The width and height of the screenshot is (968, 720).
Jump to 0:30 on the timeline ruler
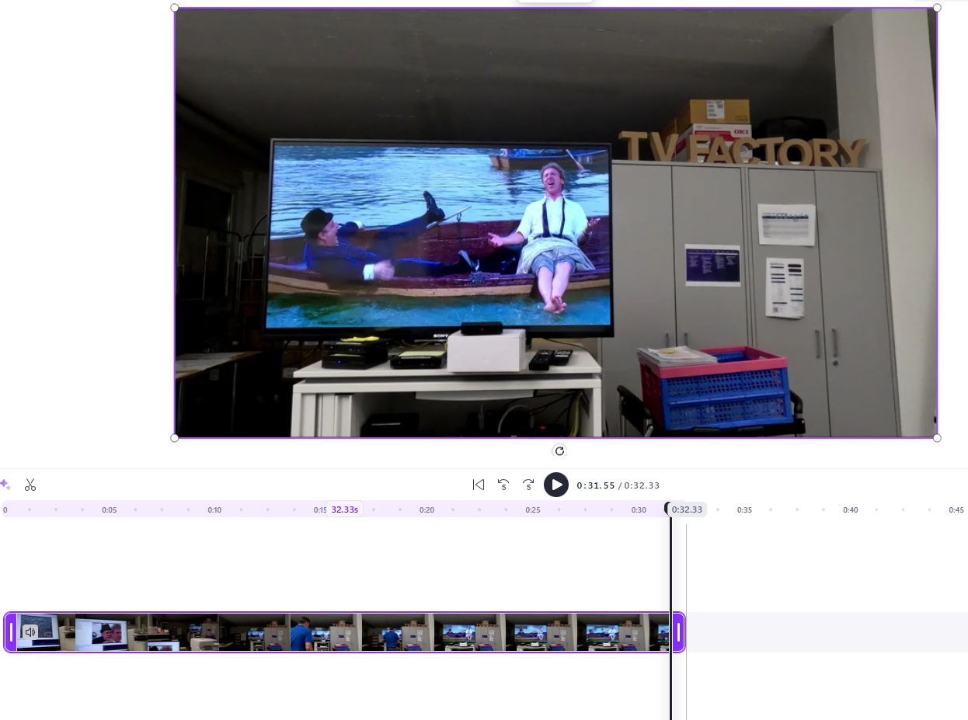[639, 510]
